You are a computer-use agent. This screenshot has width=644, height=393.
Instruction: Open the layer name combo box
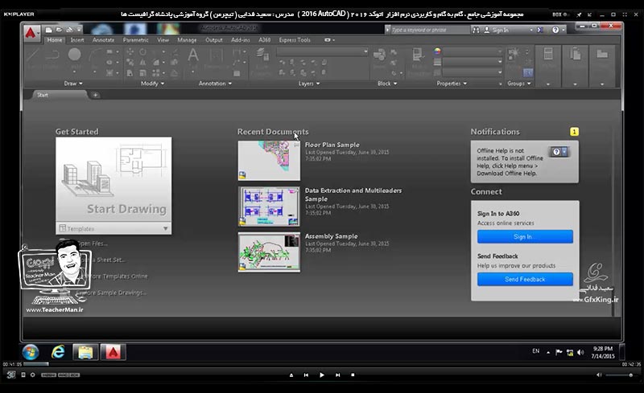click(x=323, y=51)
